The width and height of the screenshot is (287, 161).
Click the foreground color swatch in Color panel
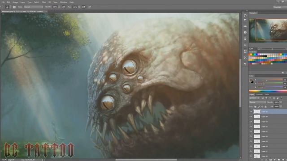click(251, 80)
